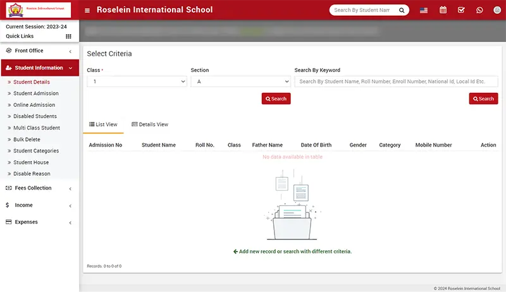Click the magnifier in header search box
506x292 pixels.
point(402,10)
